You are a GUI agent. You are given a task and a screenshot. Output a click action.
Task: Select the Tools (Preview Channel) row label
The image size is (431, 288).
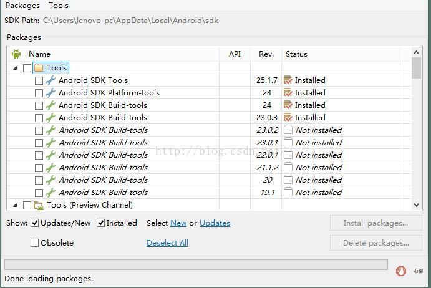(90, 205)
